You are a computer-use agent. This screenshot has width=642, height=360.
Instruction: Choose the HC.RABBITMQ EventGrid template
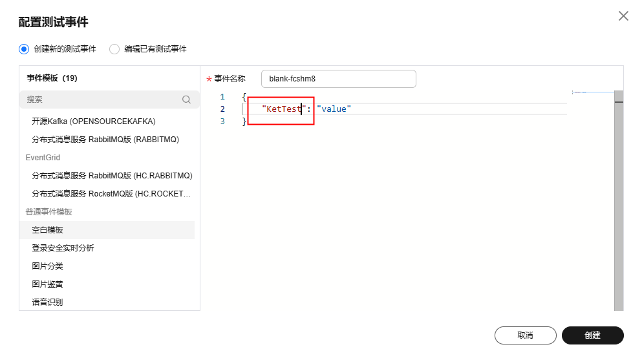tap(112, 176)
